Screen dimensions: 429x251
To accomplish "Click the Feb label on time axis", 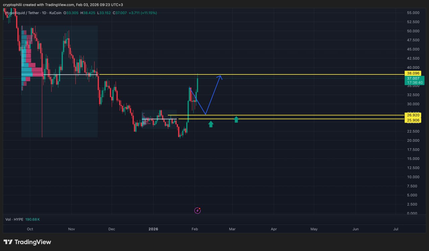I will click(195, 229).
